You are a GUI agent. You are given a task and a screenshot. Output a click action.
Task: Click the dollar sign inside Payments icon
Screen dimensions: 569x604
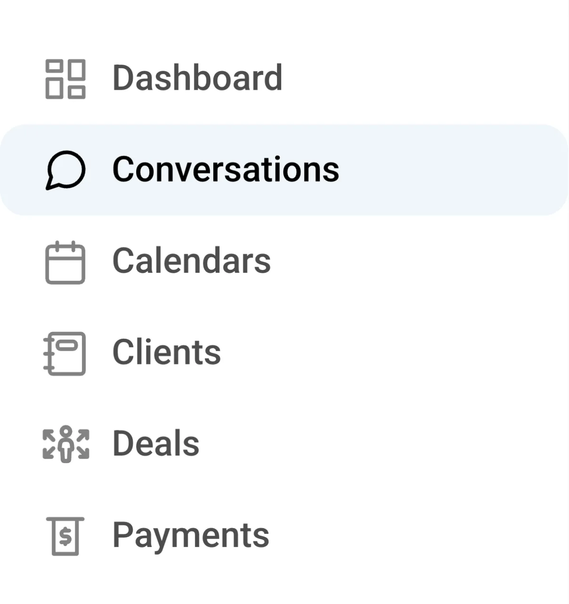point(66,537)
